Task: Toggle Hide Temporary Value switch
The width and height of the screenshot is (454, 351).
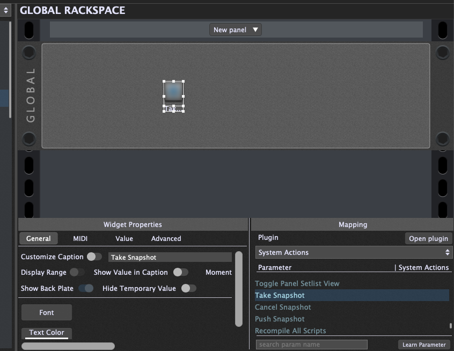Action: [188, 289]
